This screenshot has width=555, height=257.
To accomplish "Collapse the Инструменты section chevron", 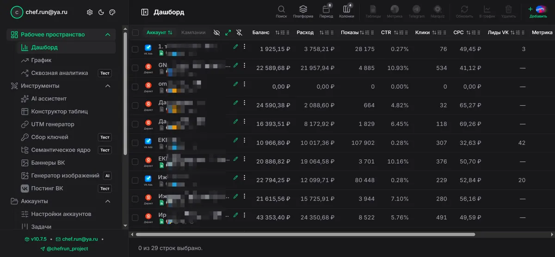I will click(x=107, y=86).
